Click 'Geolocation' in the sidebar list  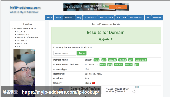pyautogui.click(x=23, y=35)
